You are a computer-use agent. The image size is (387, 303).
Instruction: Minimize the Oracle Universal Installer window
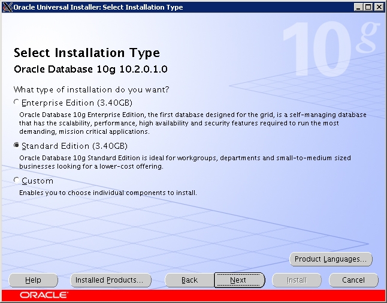point(358,7)
